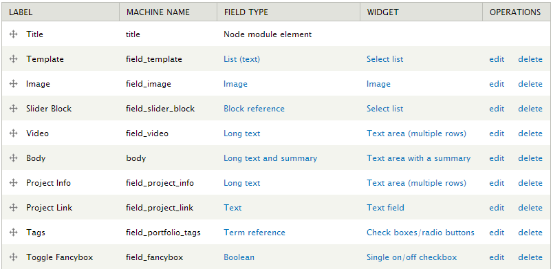Click the Image widget link
This screenshot has width=553, height=269.
(378, 84)
